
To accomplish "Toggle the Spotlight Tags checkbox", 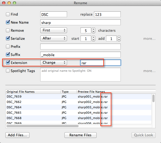I will coord(8,71).
